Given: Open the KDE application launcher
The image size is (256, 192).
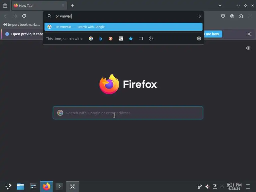Looking at the screenshot, I should [x=8, y=186].
